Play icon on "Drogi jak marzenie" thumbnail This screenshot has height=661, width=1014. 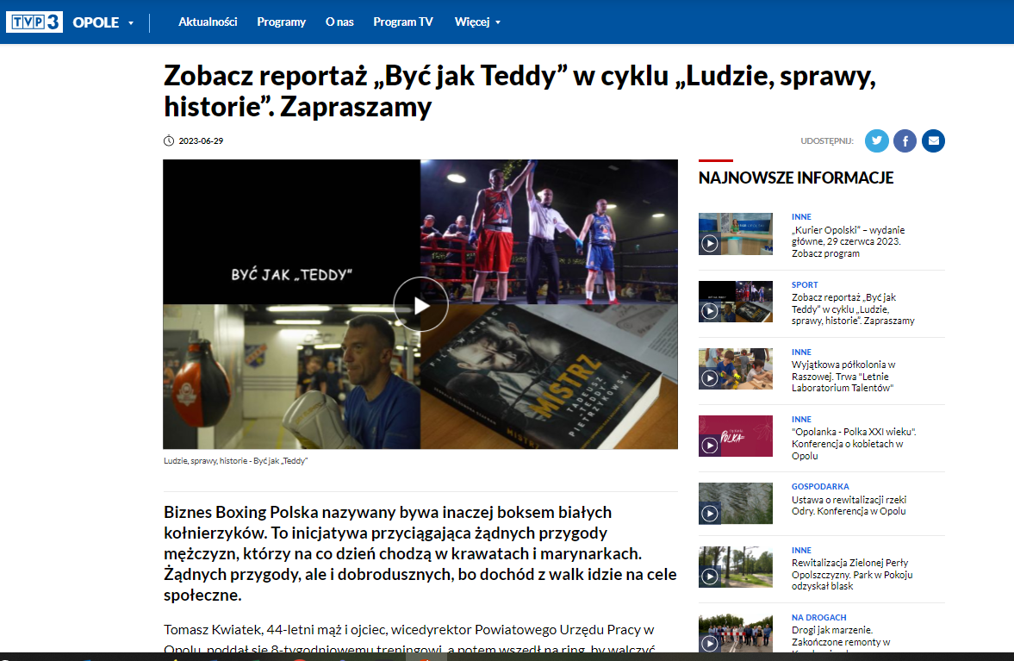[709, 643]
